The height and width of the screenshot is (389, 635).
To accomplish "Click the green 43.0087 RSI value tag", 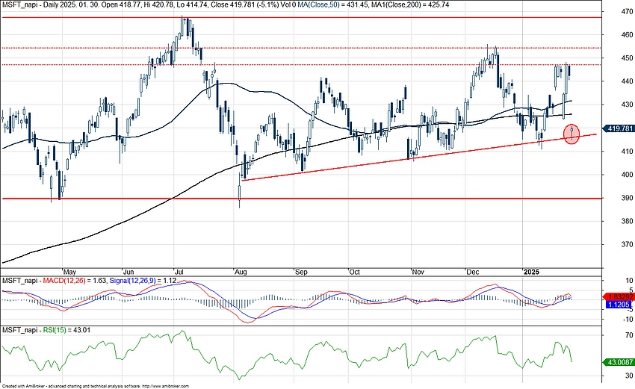I will pyautogui.click(x=619, y=362).
